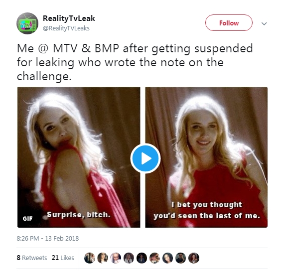285x274 pixels.
Task: Click the fifth liker avatar with dark background
Action: coord(142,258)
